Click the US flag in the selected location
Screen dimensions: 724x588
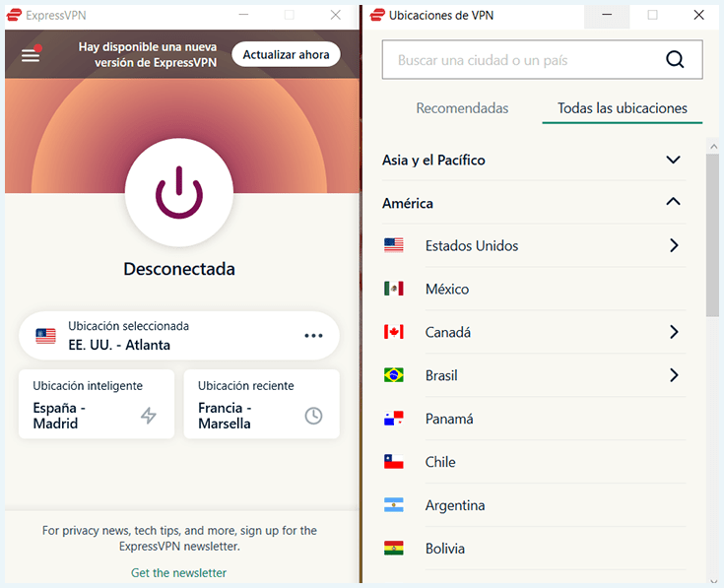(45, 336)
